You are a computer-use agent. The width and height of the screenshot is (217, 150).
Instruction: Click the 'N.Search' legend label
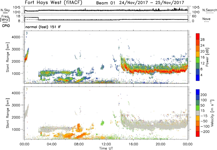click(209, 10)
